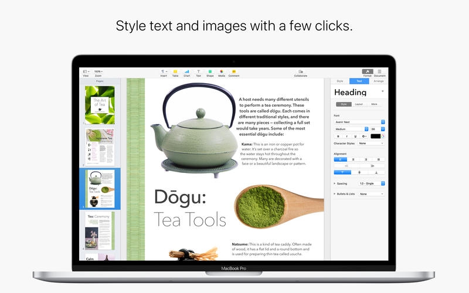Select the matcha powder spoon image
This screenshot has width=469, height=293.
tap(279, 206)
